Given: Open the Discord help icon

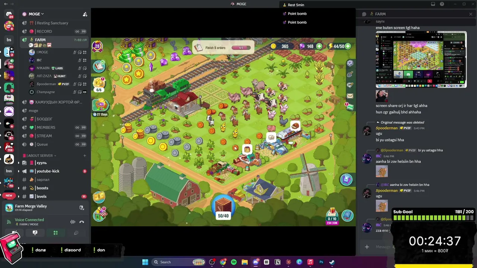Looking at the screenshot, I should click(x=442, y=4).
